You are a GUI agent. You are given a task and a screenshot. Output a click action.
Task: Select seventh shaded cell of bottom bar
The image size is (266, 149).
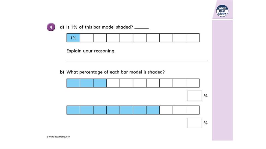coord(153,110)
